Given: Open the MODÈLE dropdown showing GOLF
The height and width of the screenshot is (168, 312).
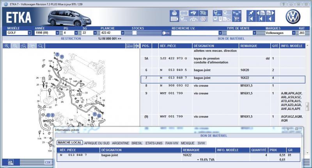Looking at the screenshot, I should [30, 33].
